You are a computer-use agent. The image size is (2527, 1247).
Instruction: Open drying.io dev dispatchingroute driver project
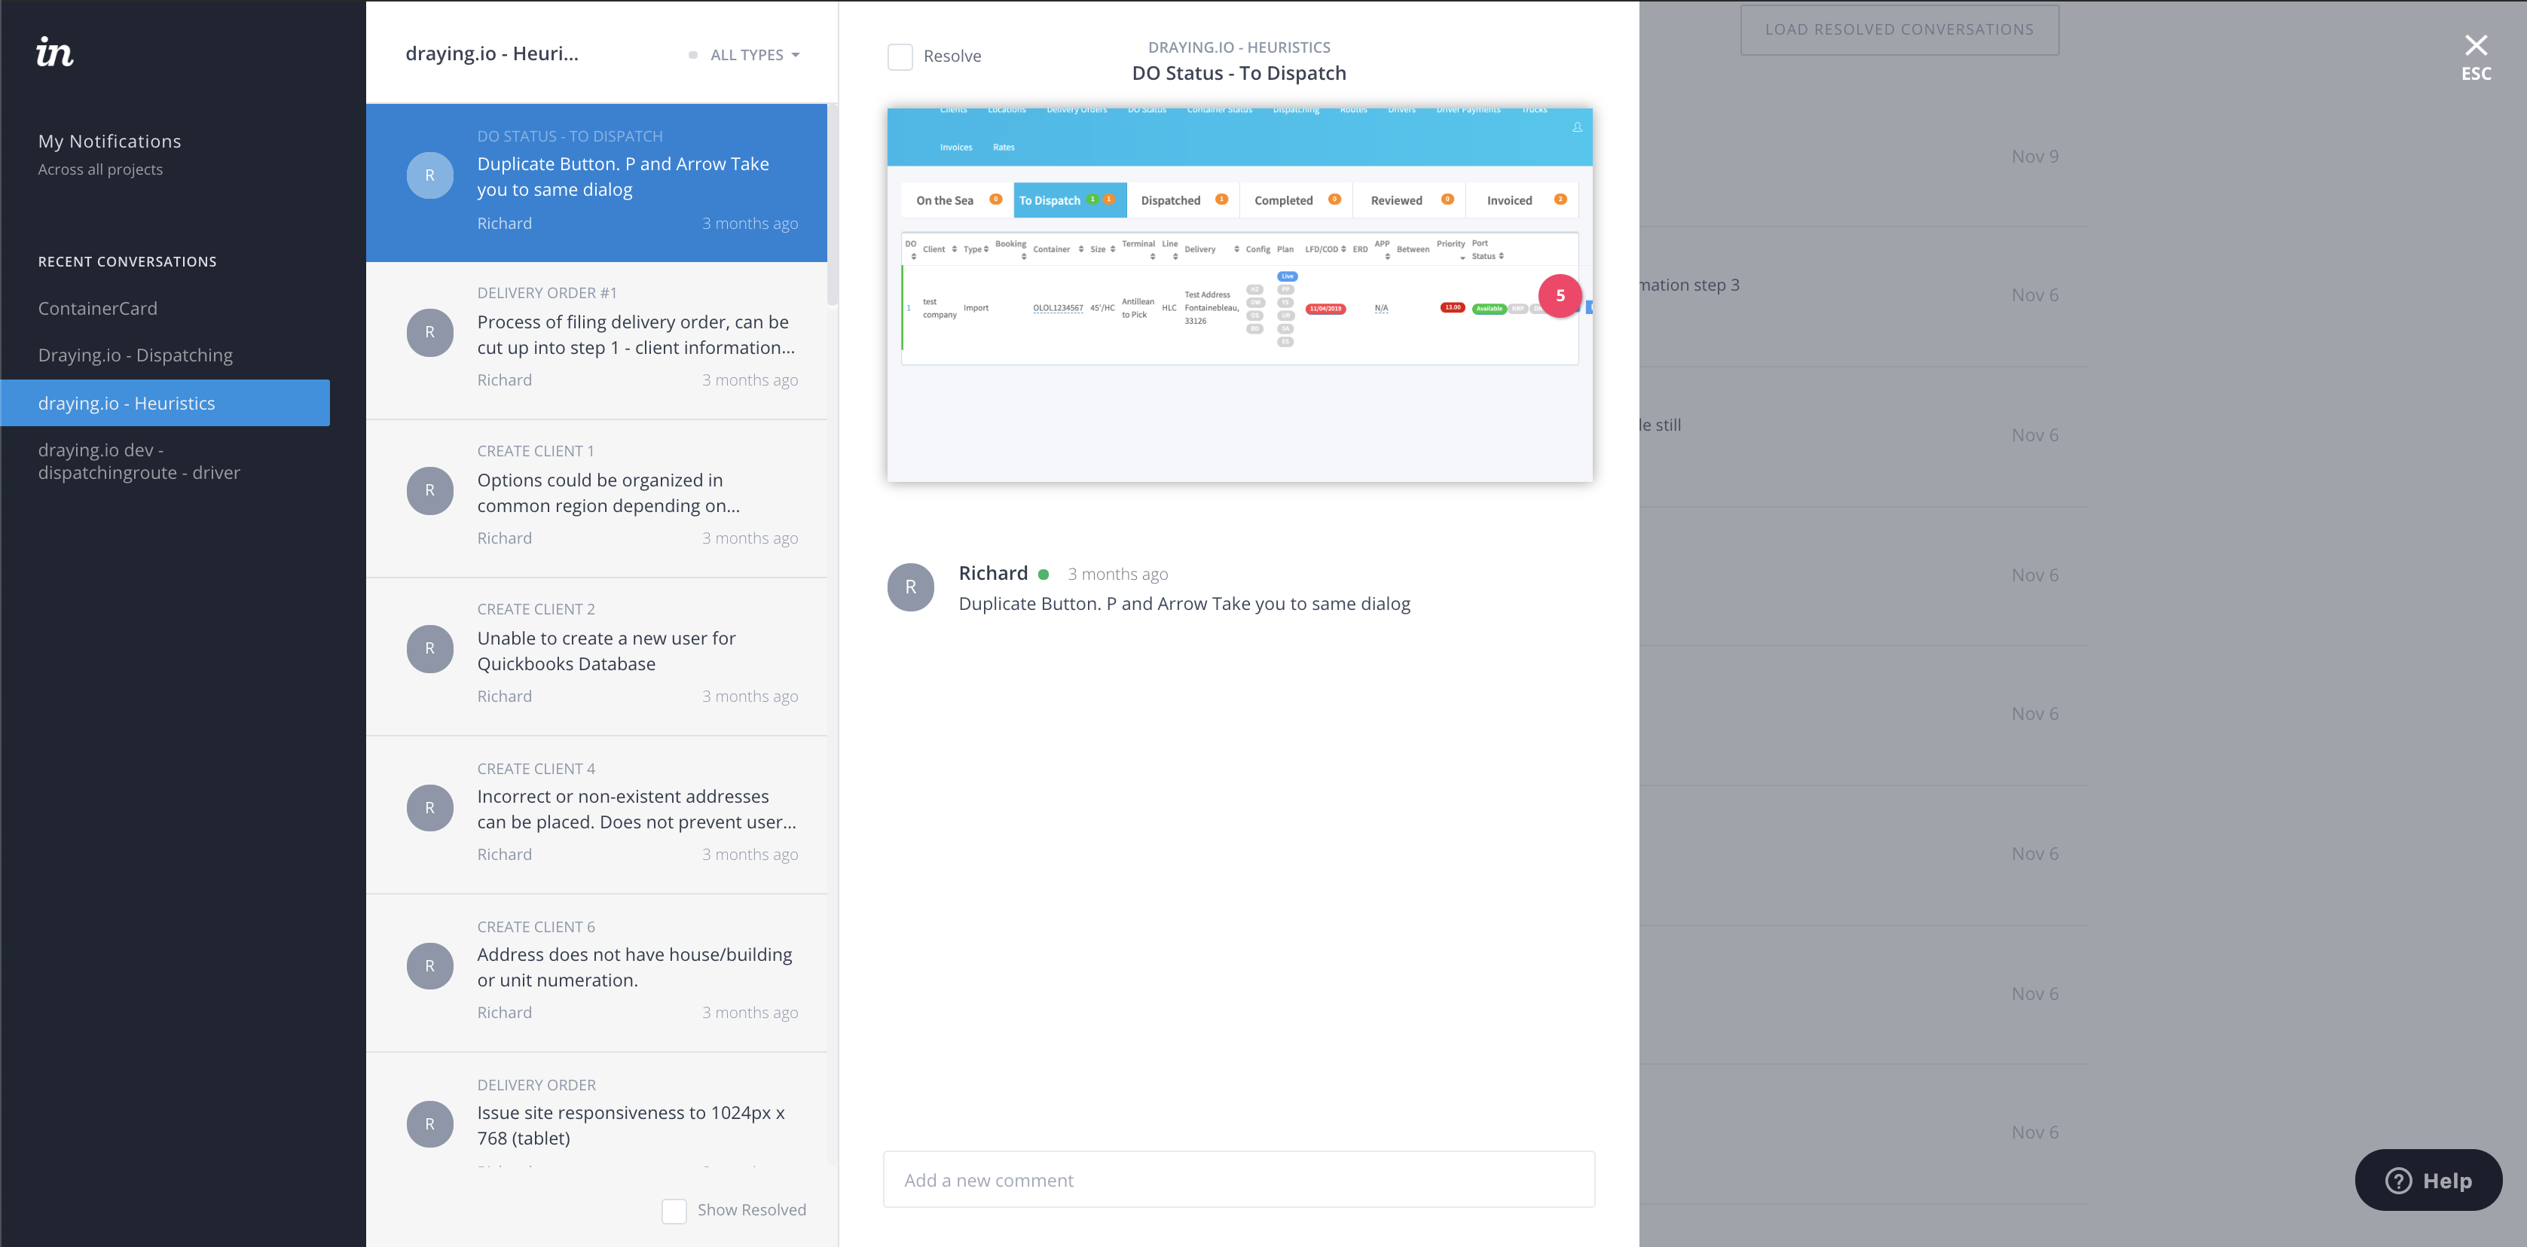tap(139, 461)
